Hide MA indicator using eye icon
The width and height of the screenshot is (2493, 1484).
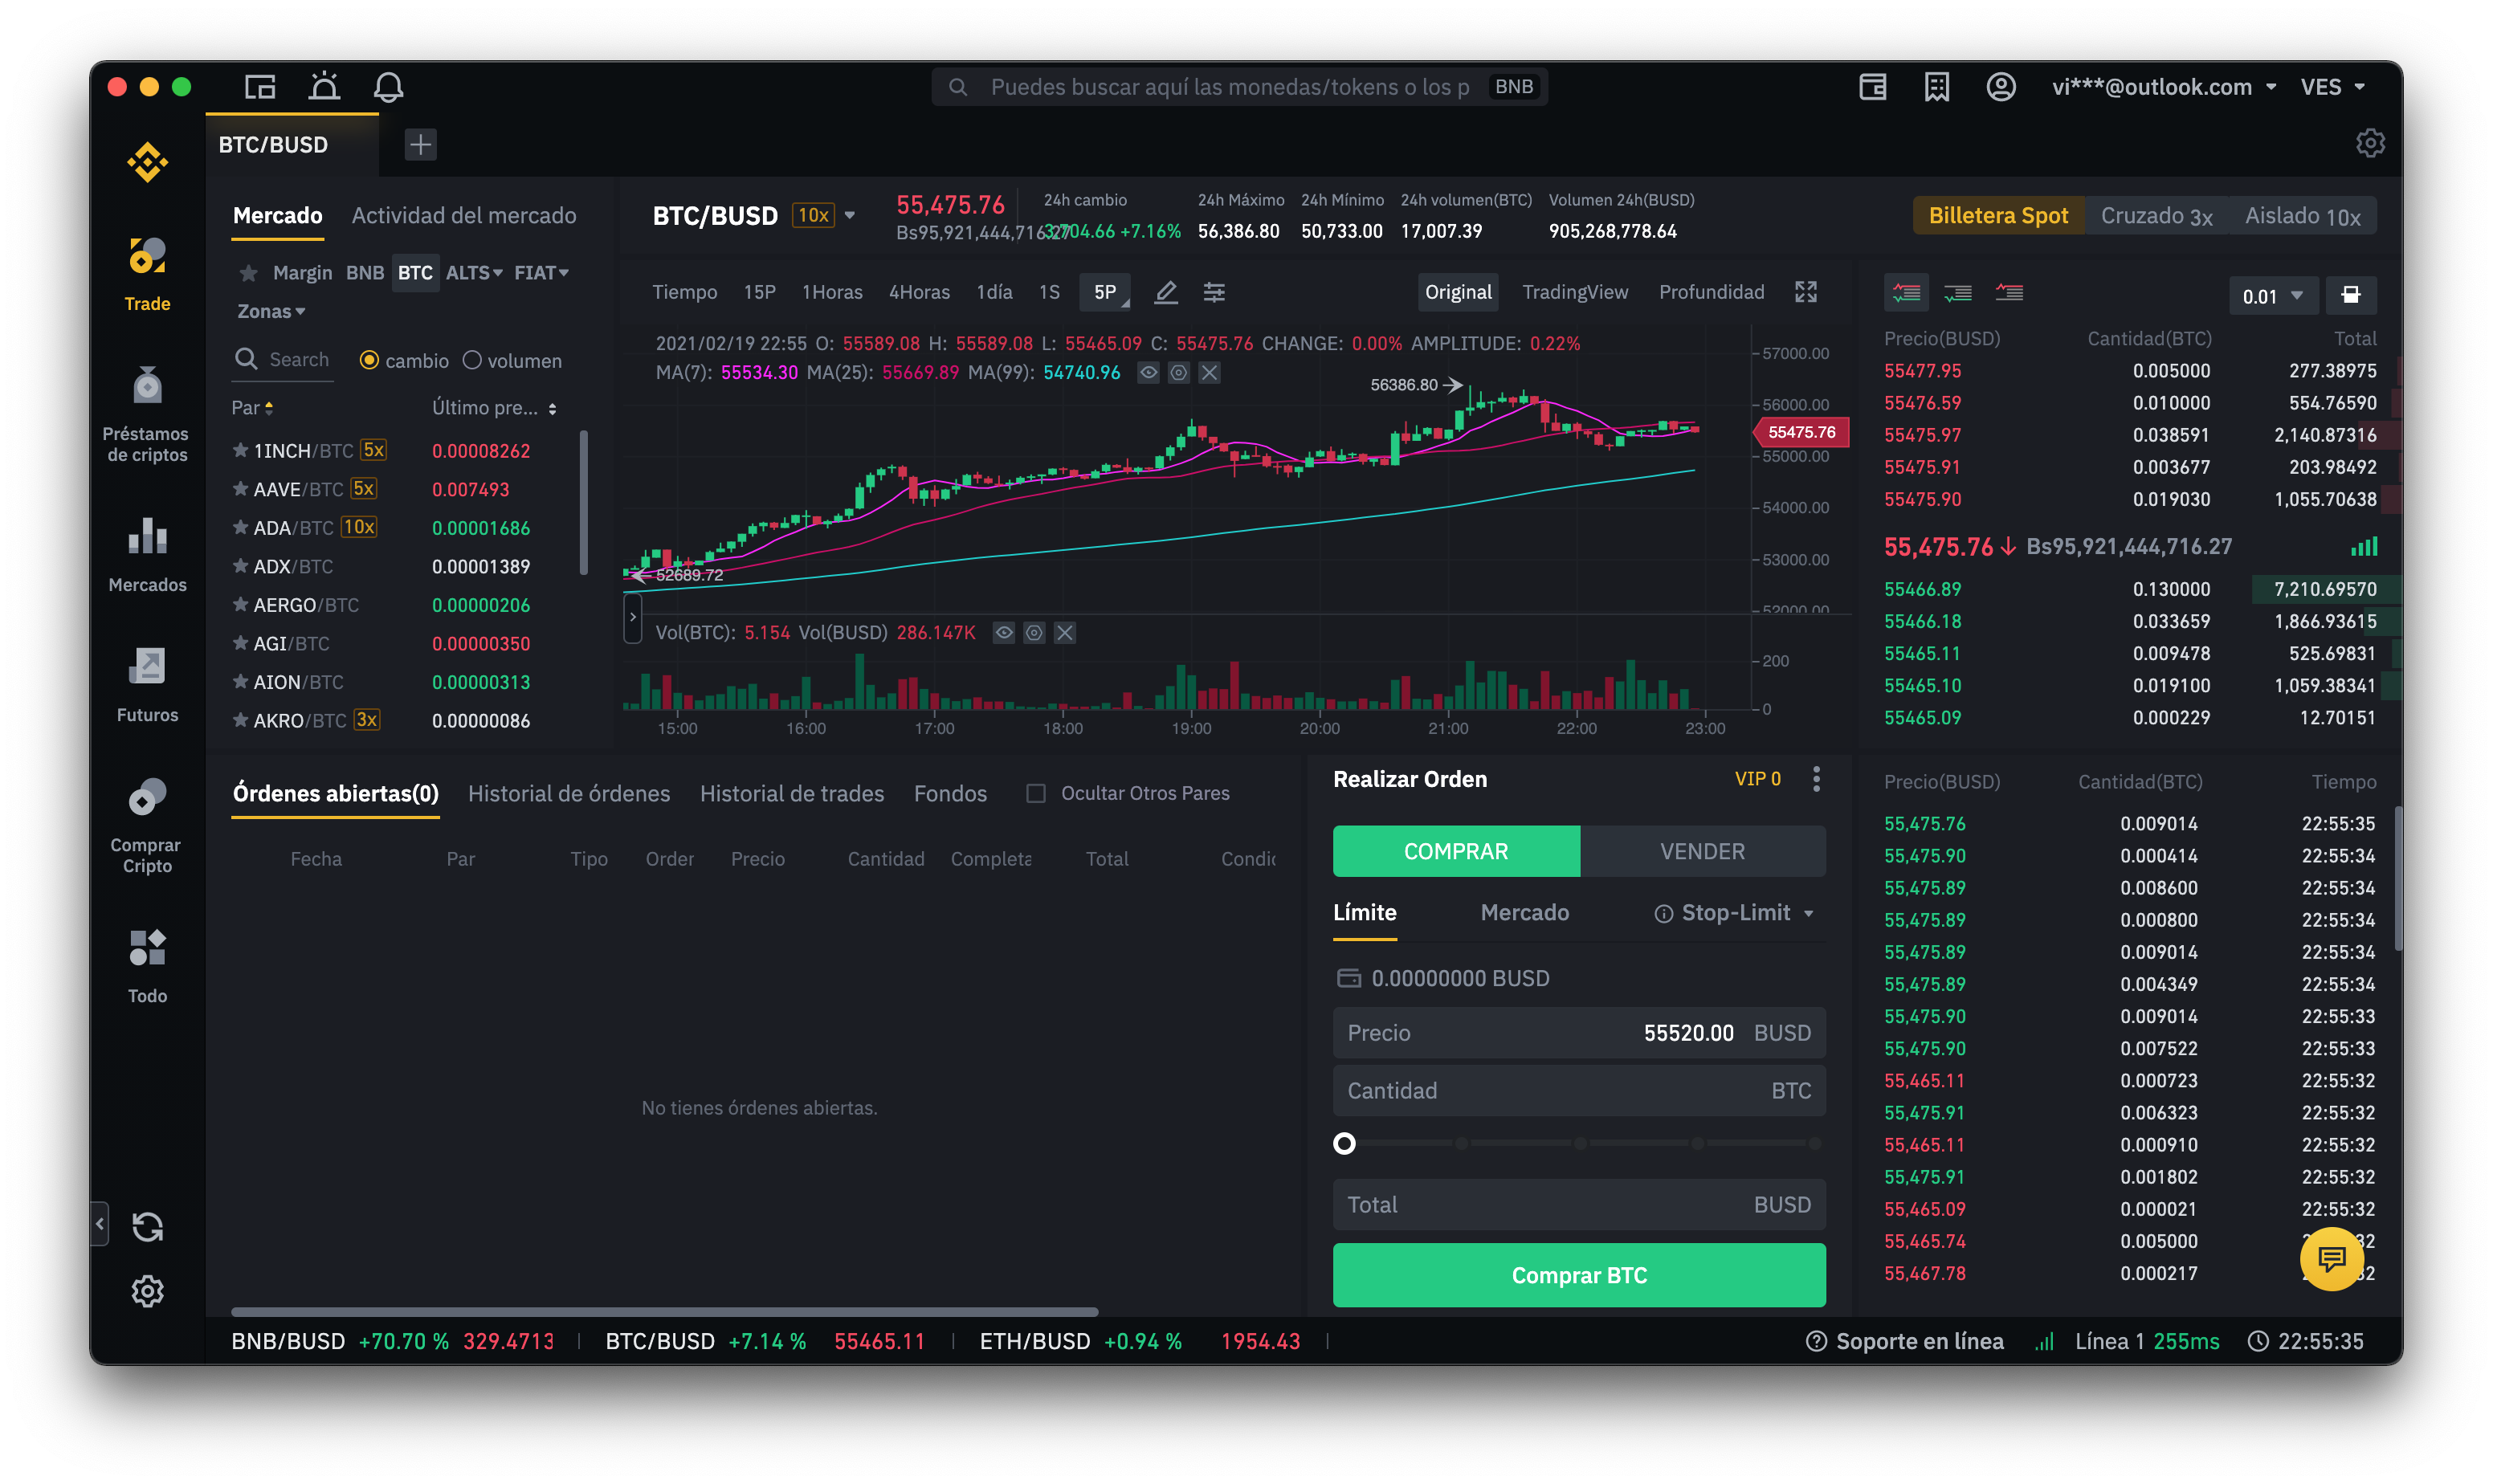point(1148,373)
